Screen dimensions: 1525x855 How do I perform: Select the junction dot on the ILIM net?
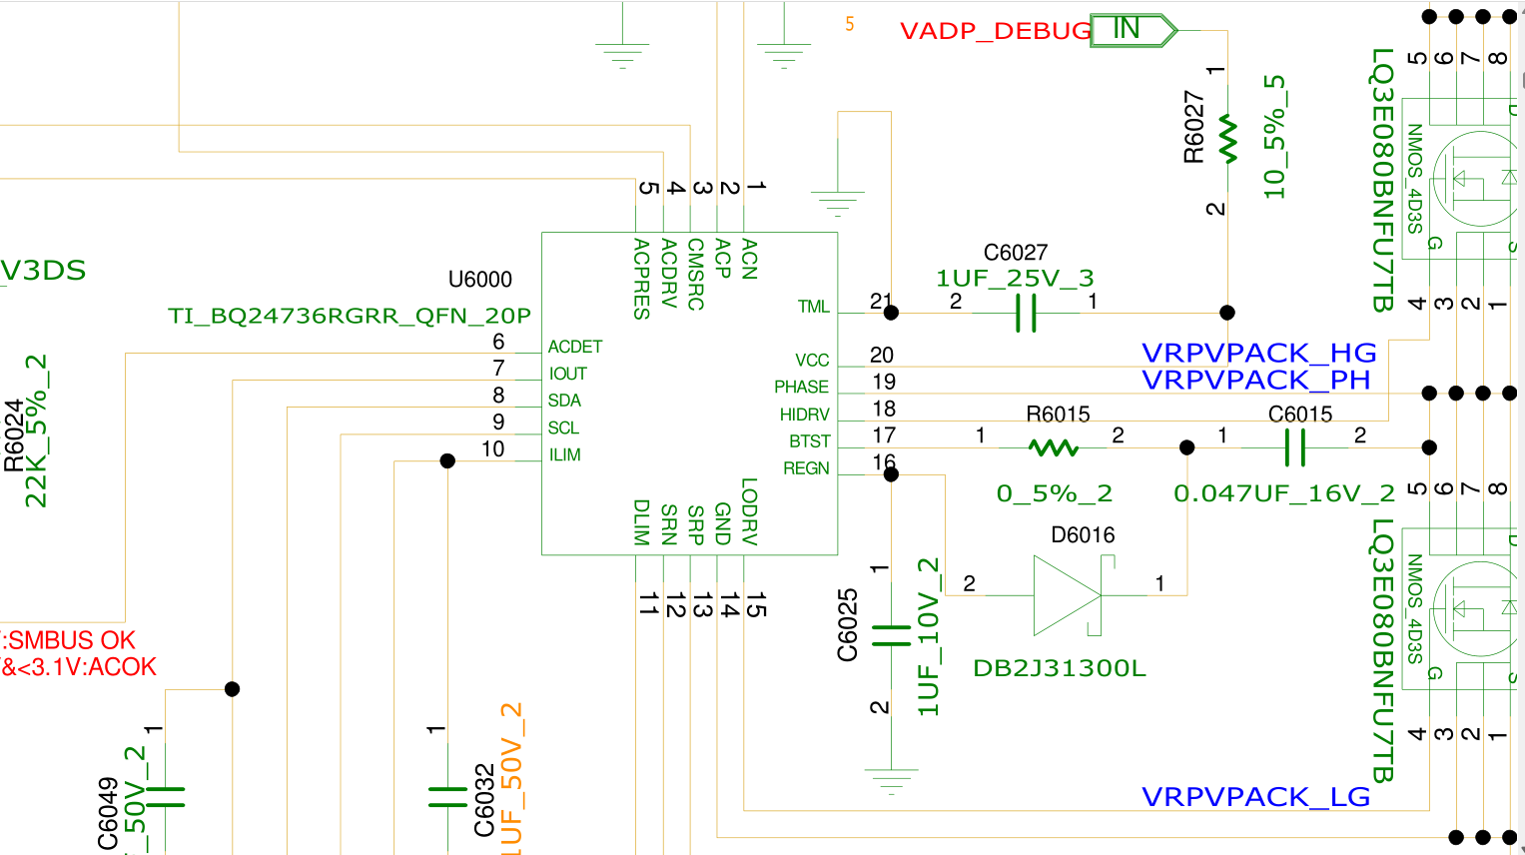click(x=447, y=460)
